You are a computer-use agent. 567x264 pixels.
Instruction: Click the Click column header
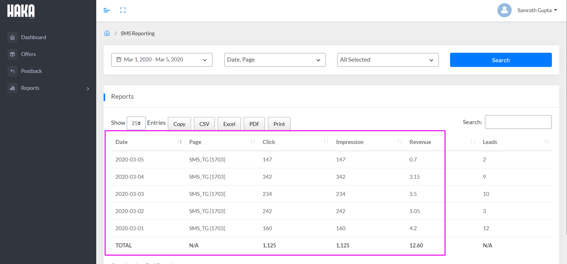(x=269, y=142)
